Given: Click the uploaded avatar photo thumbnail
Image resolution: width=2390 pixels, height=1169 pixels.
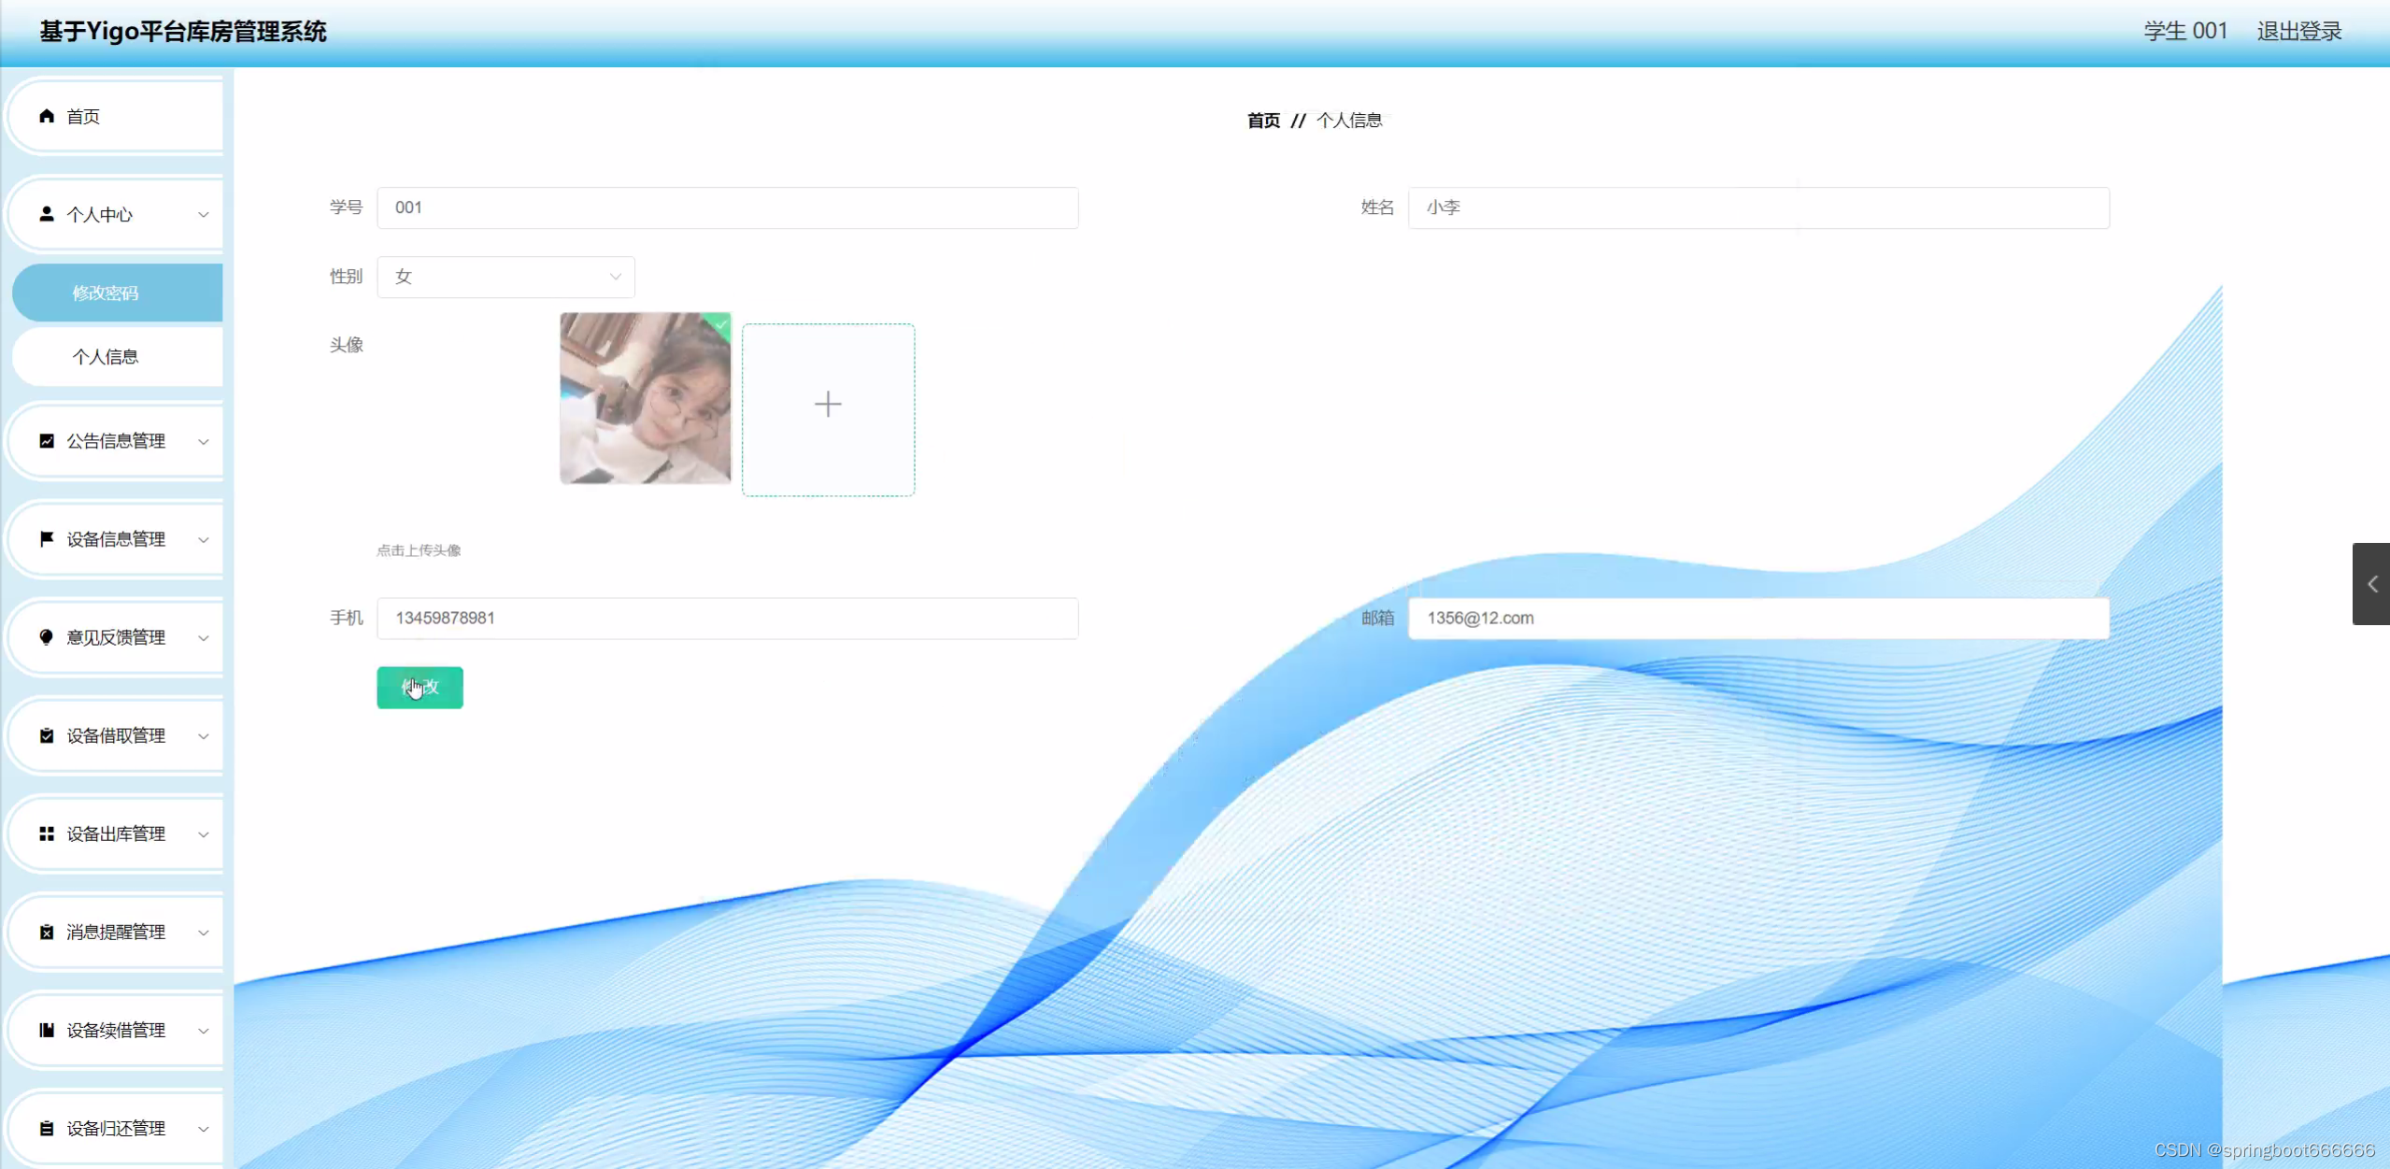Looking at the screenshot, I should coord(645,399).
